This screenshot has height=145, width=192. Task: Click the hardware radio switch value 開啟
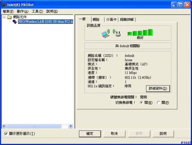coord(144,97)
